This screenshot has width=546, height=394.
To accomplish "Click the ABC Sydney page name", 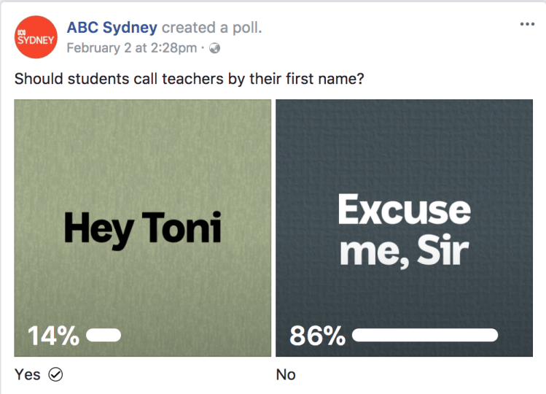I will pyautogui.click(x=112, y=28).
